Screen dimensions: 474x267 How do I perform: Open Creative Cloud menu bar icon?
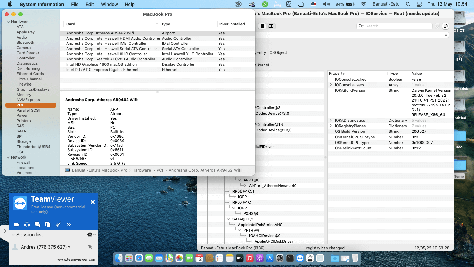[x=238, y=4]
